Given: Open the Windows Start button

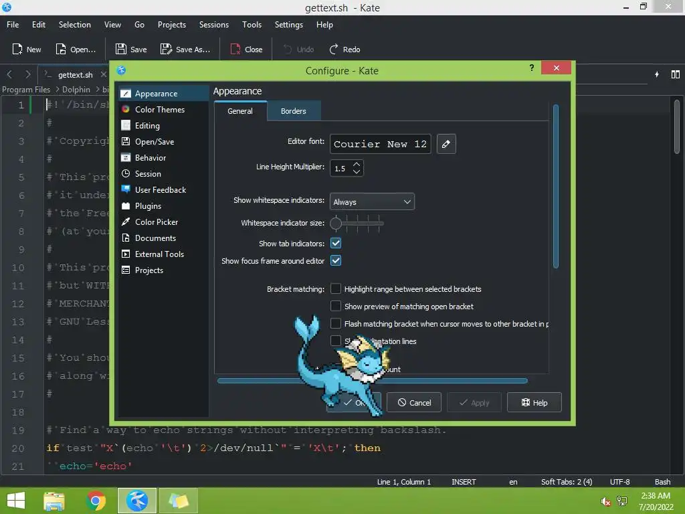Looking at the screenshot, I should pos(16,501).
